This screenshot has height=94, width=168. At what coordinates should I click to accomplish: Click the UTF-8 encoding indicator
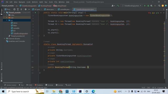coord(154,88)
